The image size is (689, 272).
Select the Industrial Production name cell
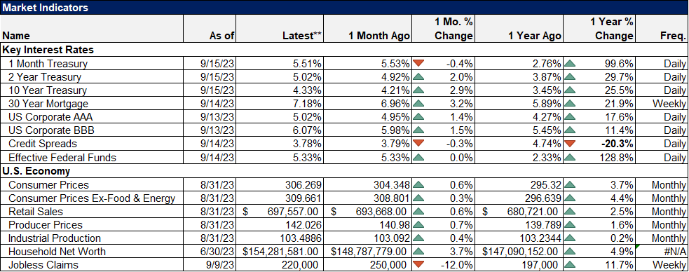click(x=91, y=238)
